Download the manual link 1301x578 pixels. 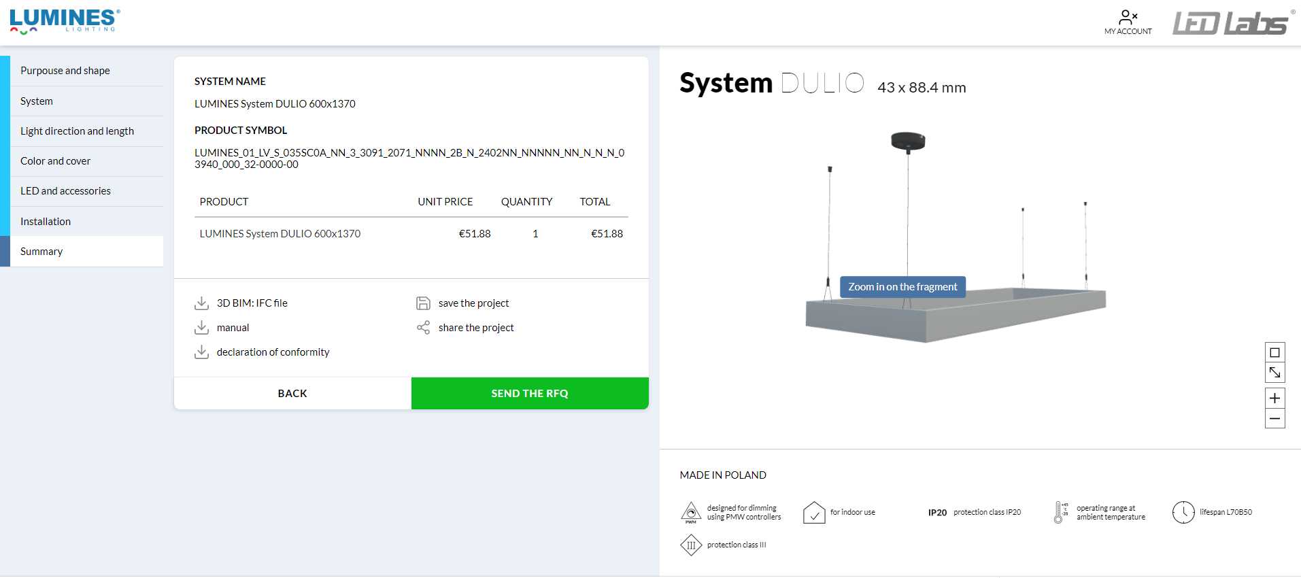233,328
